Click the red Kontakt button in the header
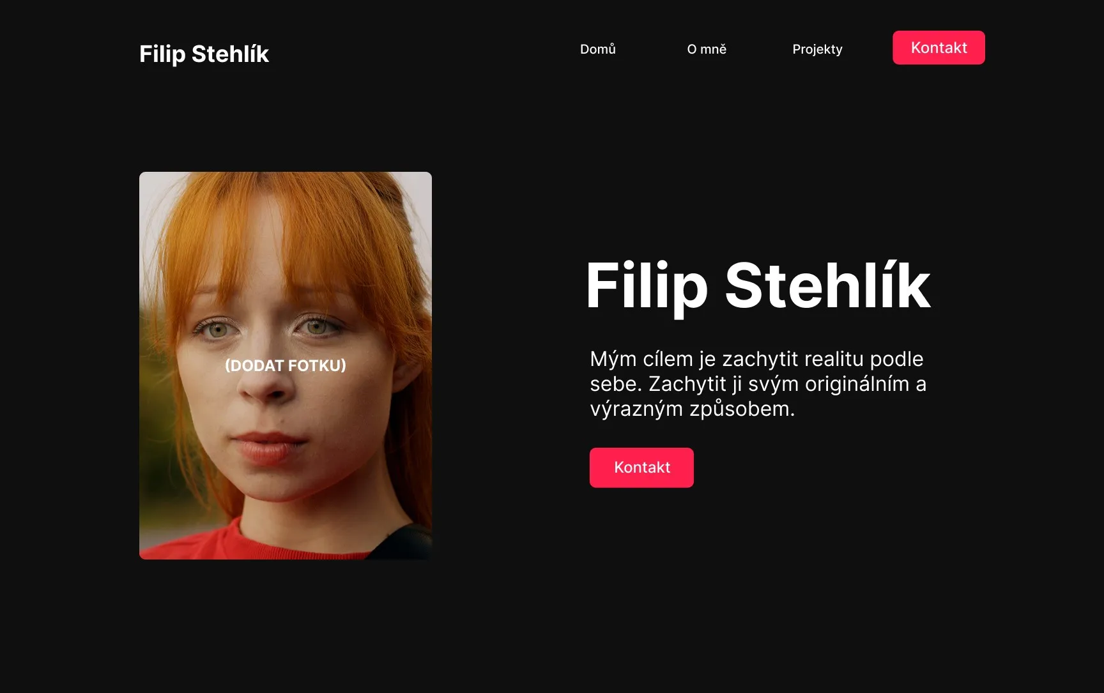This screenshot has height=693, width=1104. (939, 47)
